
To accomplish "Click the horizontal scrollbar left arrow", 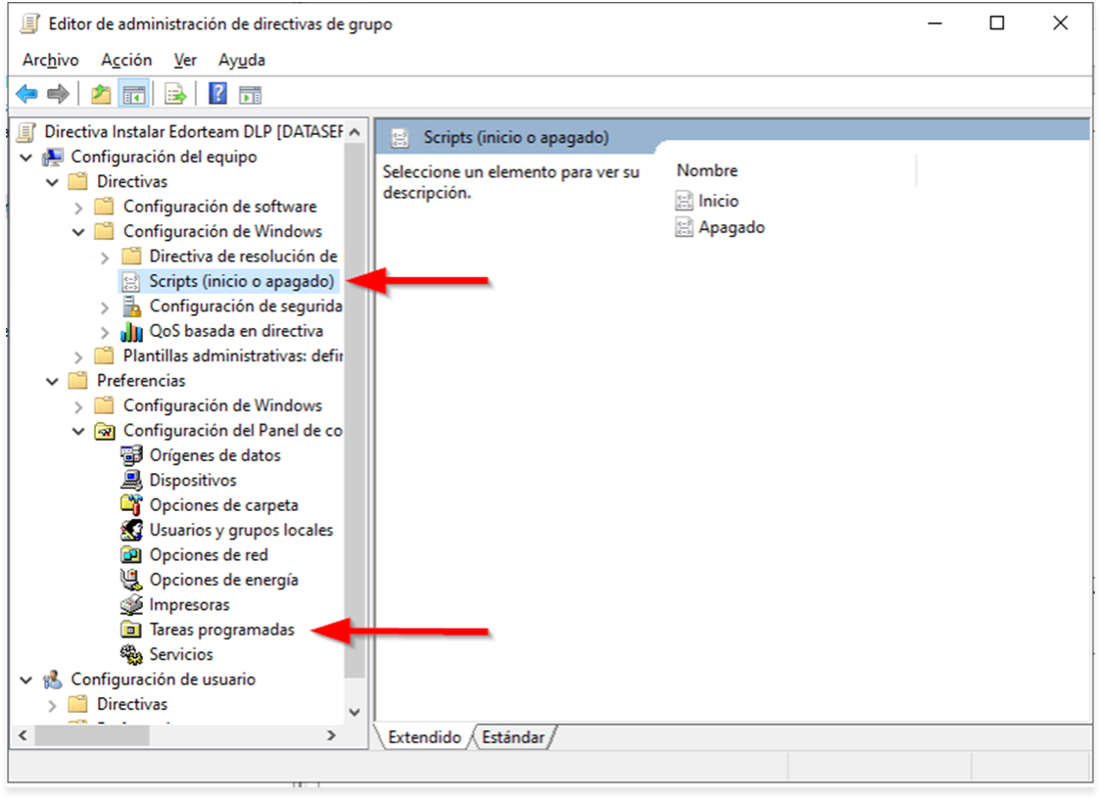I will click(23, 735).
